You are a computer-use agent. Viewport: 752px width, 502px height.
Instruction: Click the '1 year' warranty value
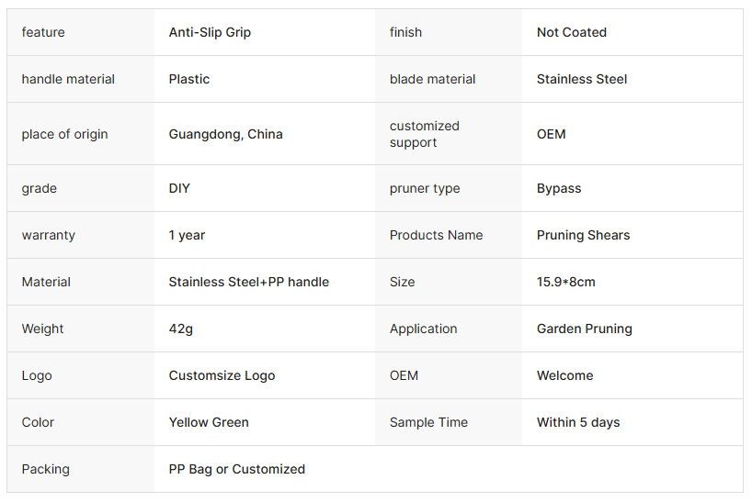click(187, 235)
